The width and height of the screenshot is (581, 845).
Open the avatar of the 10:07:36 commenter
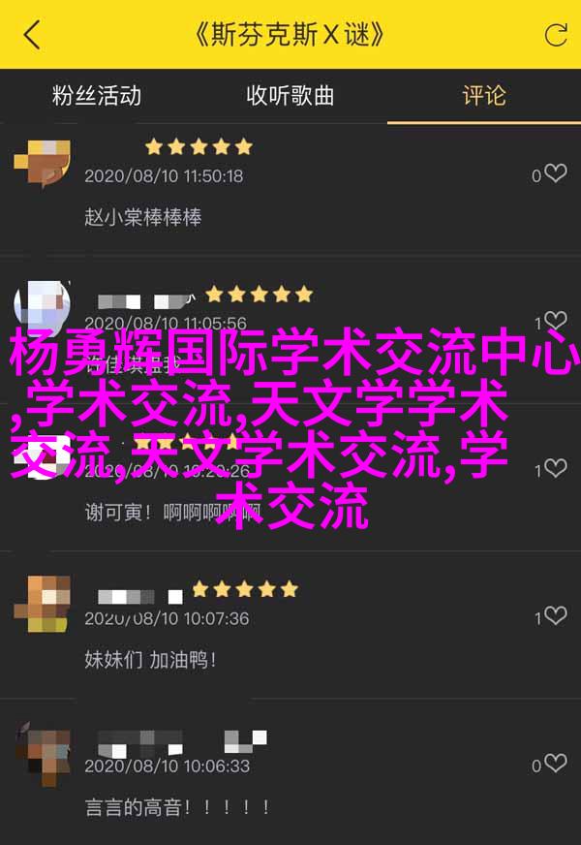pyautogui.click(x=43, y=604)
